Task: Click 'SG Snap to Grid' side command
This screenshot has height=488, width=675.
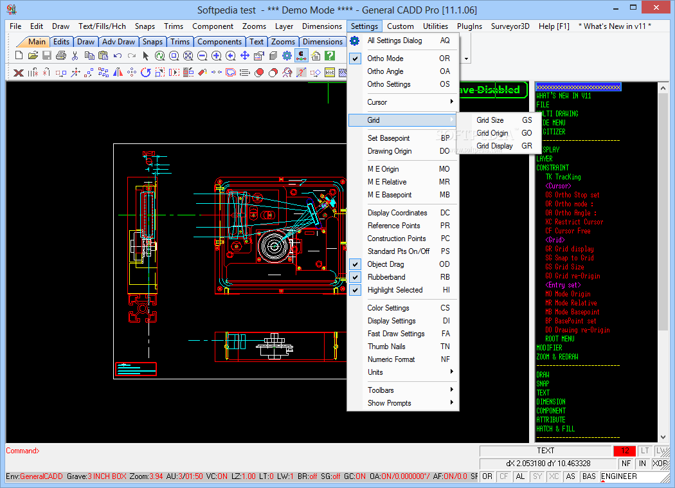Action: point(570,258)
